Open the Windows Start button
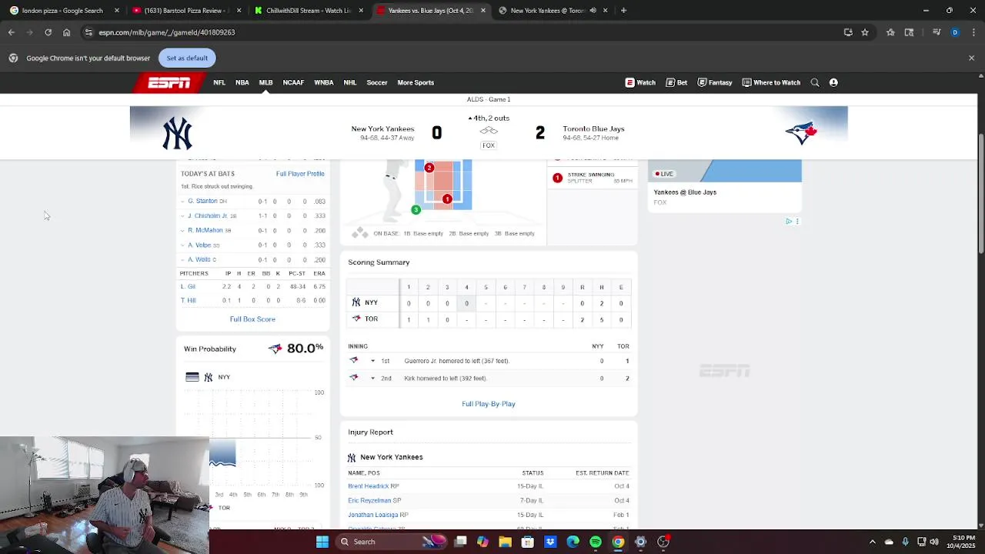The image size is (985, 554). coord(322,542)
